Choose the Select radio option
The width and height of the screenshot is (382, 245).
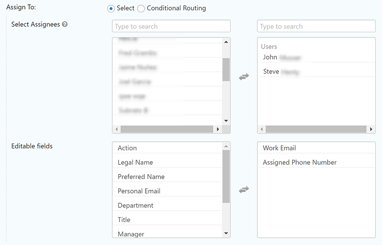click(x=111, y=9)
